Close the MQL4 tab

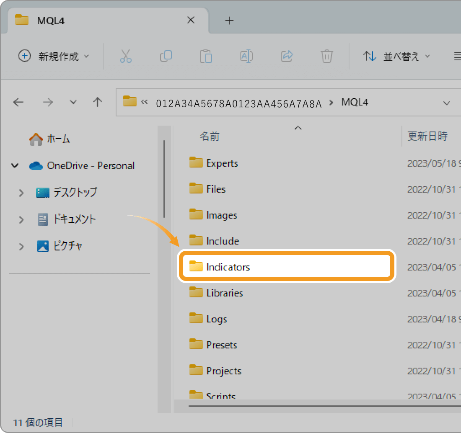click(x=191, y=20)
